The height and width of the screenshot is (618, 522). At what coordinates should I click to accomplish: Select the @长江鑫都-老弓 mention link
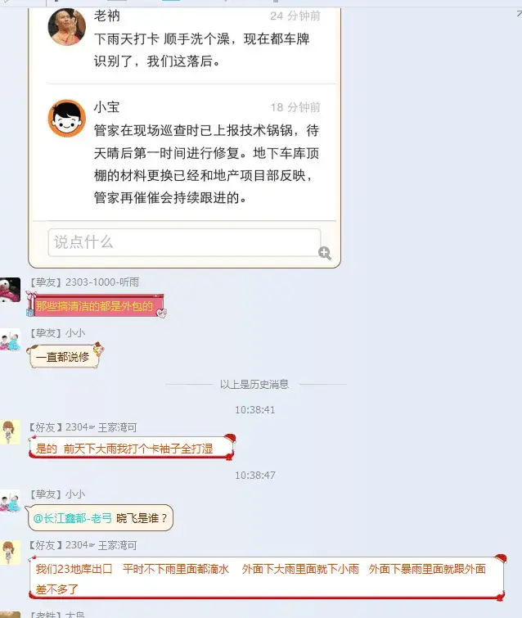pos(73,518)
